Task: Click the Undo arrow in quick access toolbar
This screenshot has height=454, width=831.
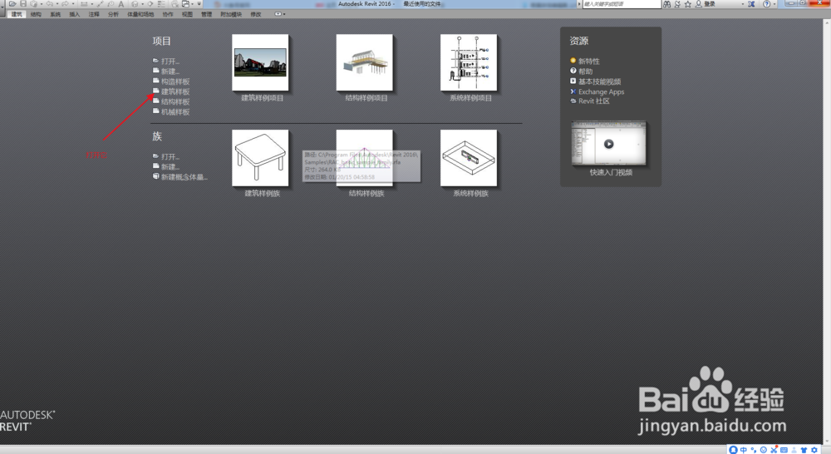Action: 49,3
